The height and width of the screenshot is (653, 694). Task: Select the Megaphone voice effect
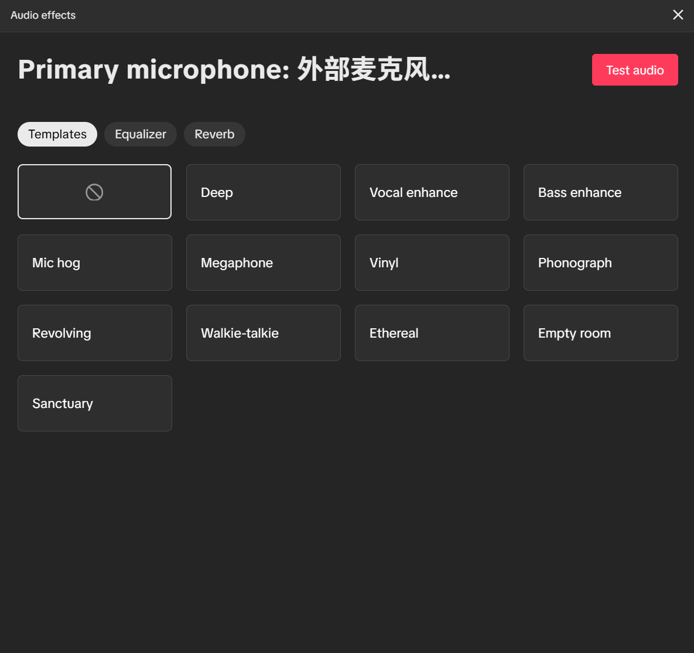click(x=263, y=263)
